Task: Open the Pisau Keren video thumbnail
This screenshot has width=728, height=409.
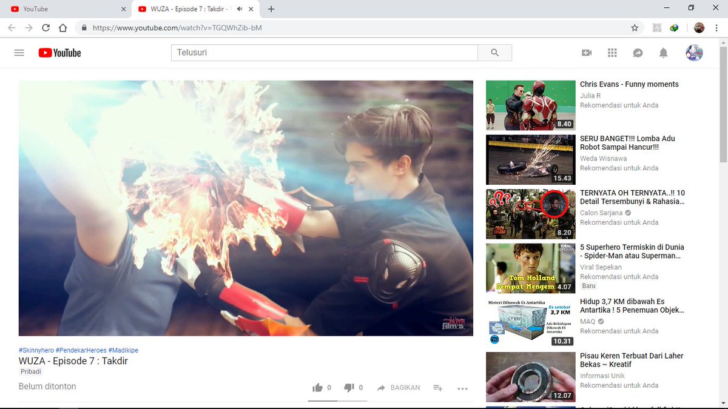Action: (530, 377)
